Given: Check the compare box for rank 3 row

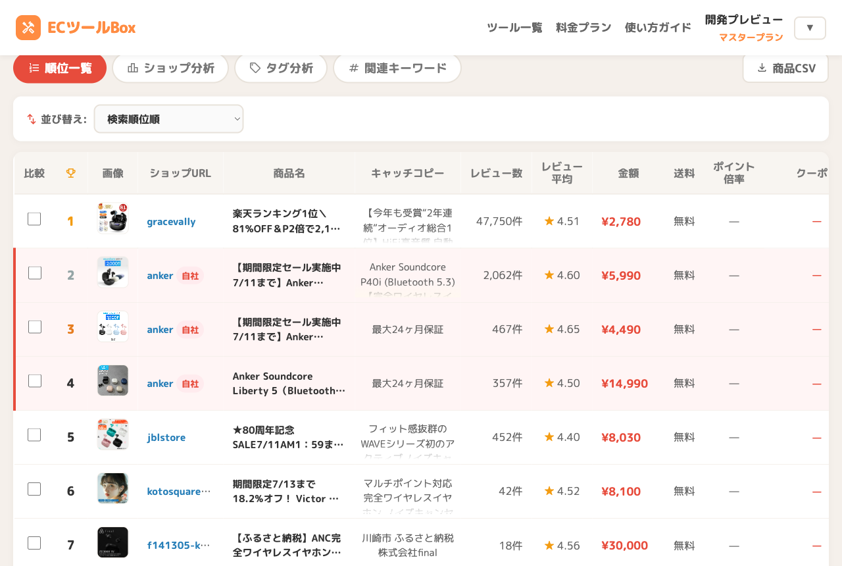Looking at the screenshot, I should pos(35,327).
